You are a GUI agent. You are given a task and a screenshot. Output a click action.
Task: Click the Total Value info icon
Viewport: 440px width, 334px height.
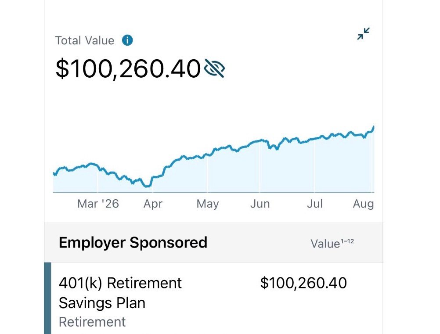click(127, 40)
